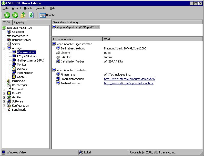The height and width of the screenshot is (156, 204).
Task: Open the Hilfe menu
Action: (53, 8)
